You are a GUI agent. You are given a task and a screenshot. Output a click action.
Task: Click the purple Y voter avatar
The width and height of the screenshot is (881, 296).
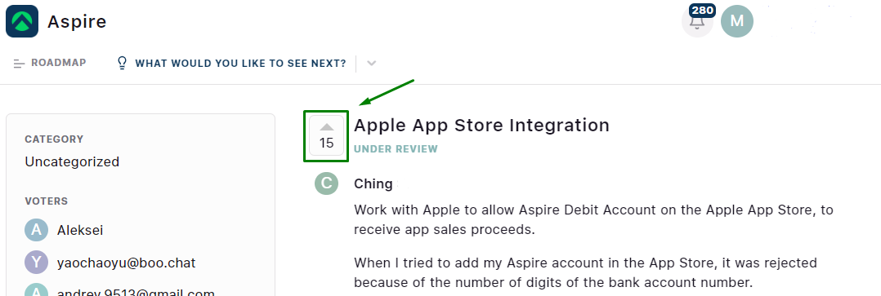point(36,263)
